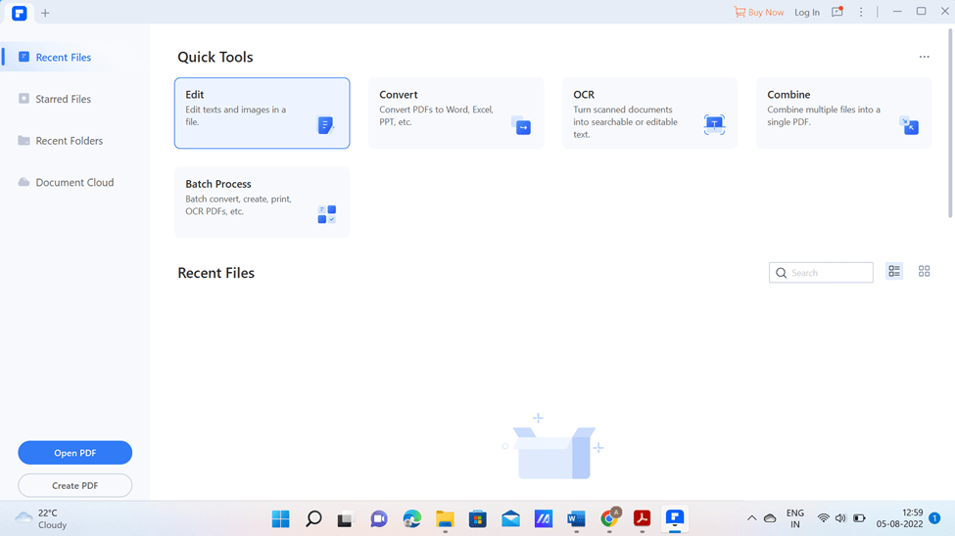Click the vertical scrollbar on the right edge
The height and width of the screenshot is (536, 955).
950,121
